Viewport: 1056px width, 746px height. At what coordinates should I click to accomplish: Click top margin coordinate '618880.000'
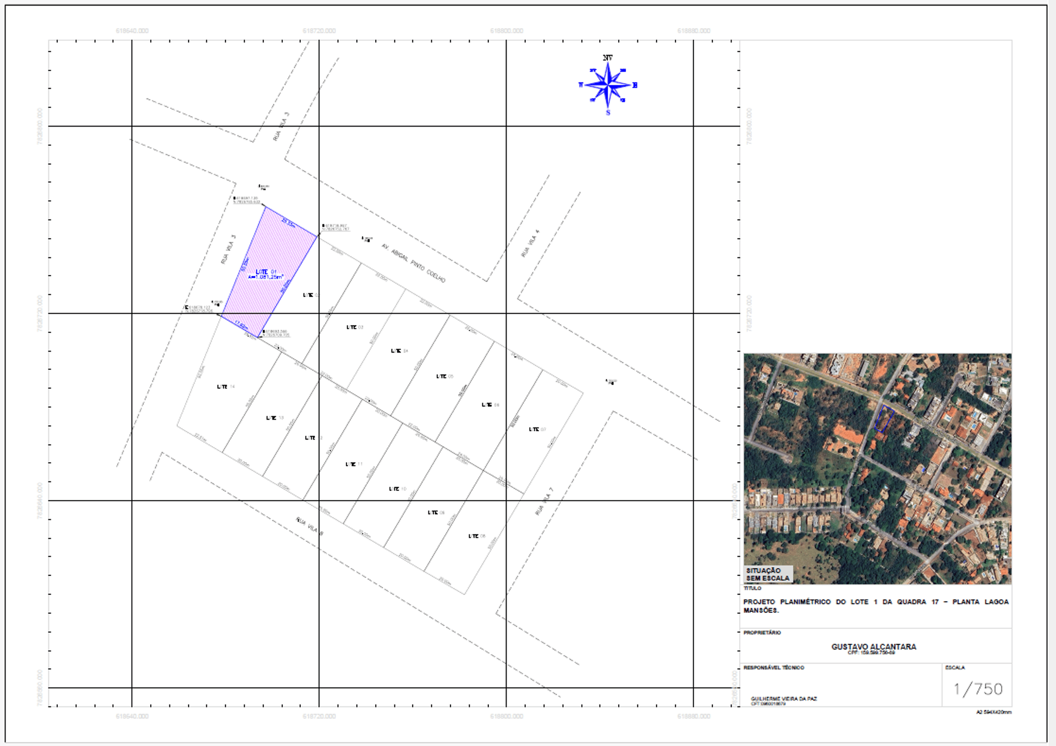pyautogui.click(x=694, y=31)
